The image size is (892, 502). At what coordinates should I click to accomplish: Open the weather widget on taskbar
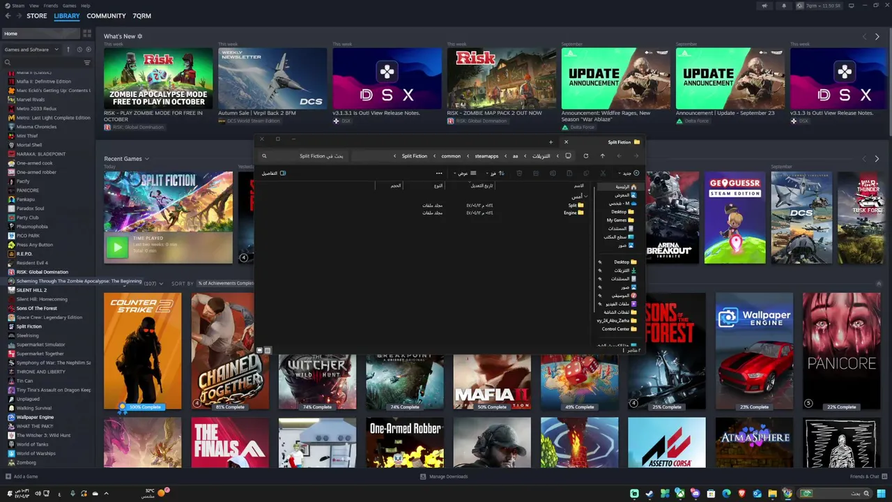tap(156, 493)
